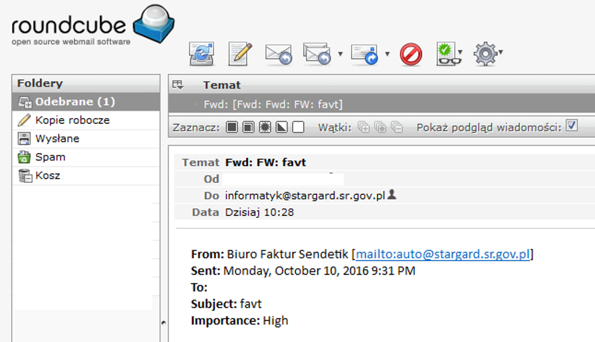Open the forward options dropdown arrow
The image size is (595, 342).
point(387,53)
